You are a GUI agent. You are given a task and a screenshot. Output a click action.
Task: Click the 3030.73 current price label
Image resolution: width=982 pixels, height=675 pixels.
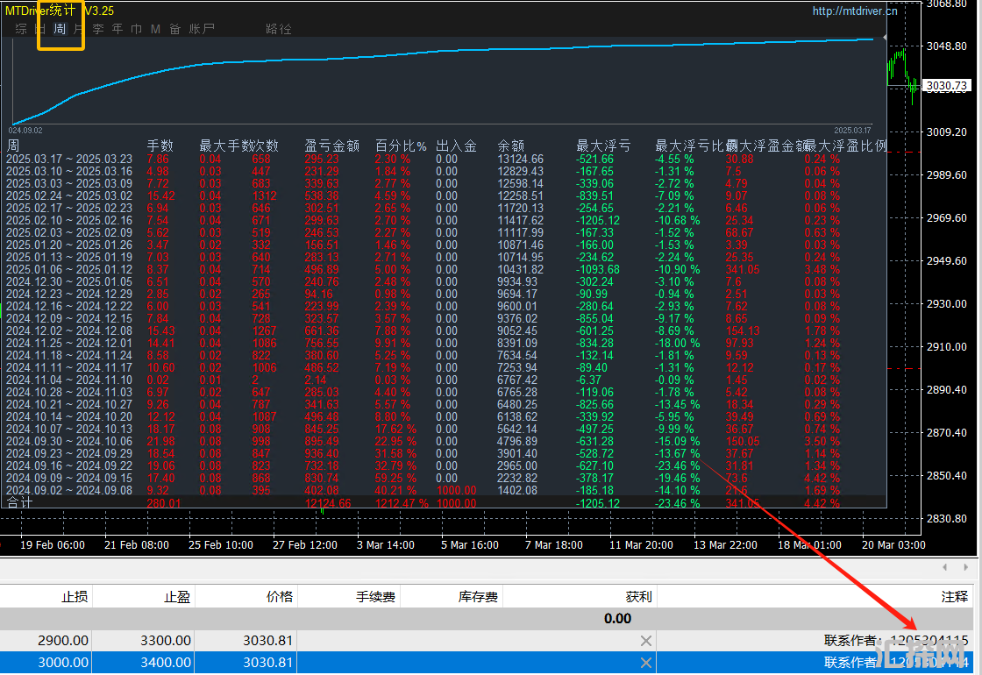[x=947, y=86]
